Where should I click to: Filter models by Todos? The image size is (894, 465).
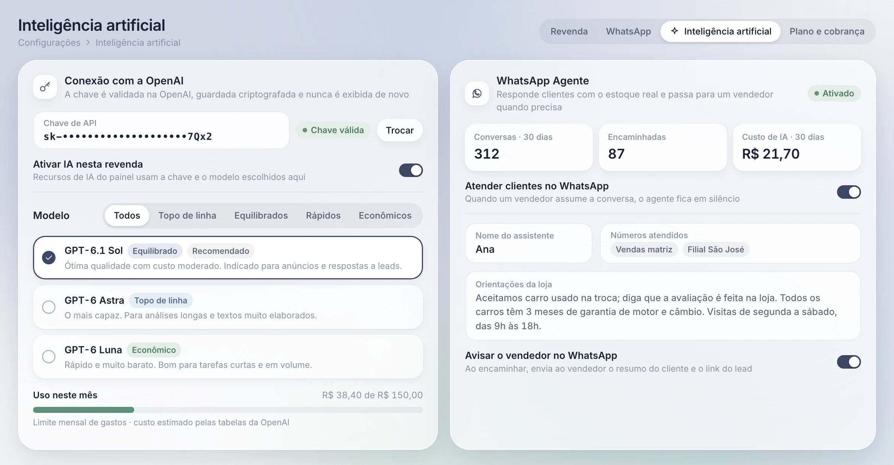127,216
